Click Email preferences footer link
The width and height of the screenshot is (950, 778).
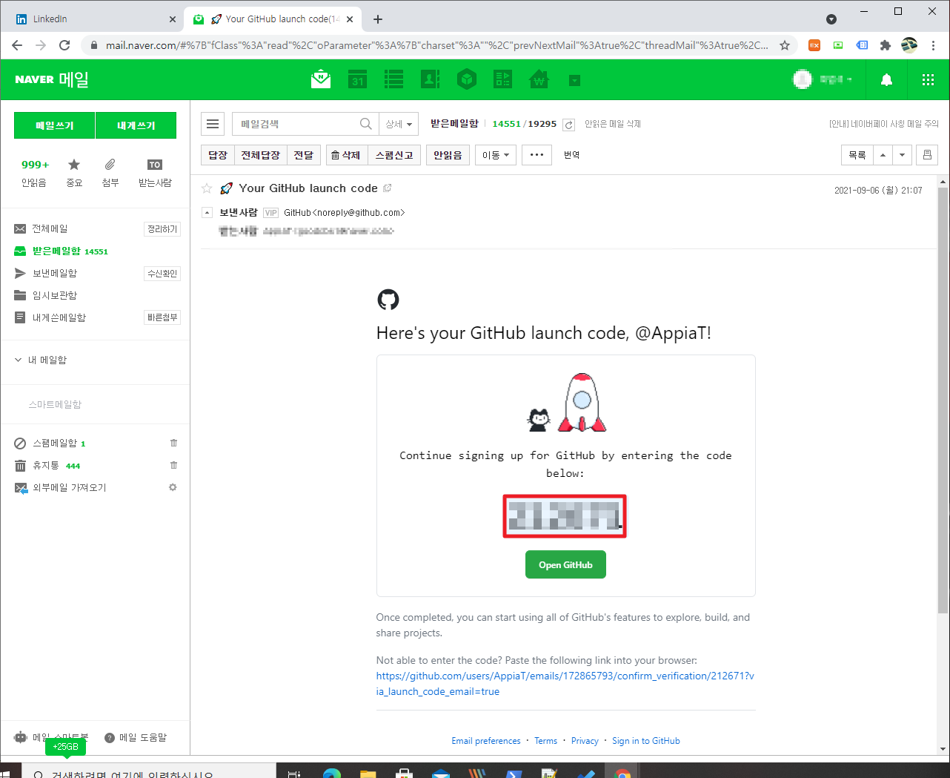(486, 741)
